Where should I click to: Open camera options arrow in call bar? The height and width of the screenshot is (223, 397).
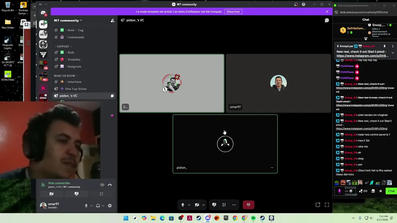pos(203,205)
